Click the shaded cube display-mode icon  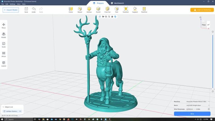coord(103,17)
